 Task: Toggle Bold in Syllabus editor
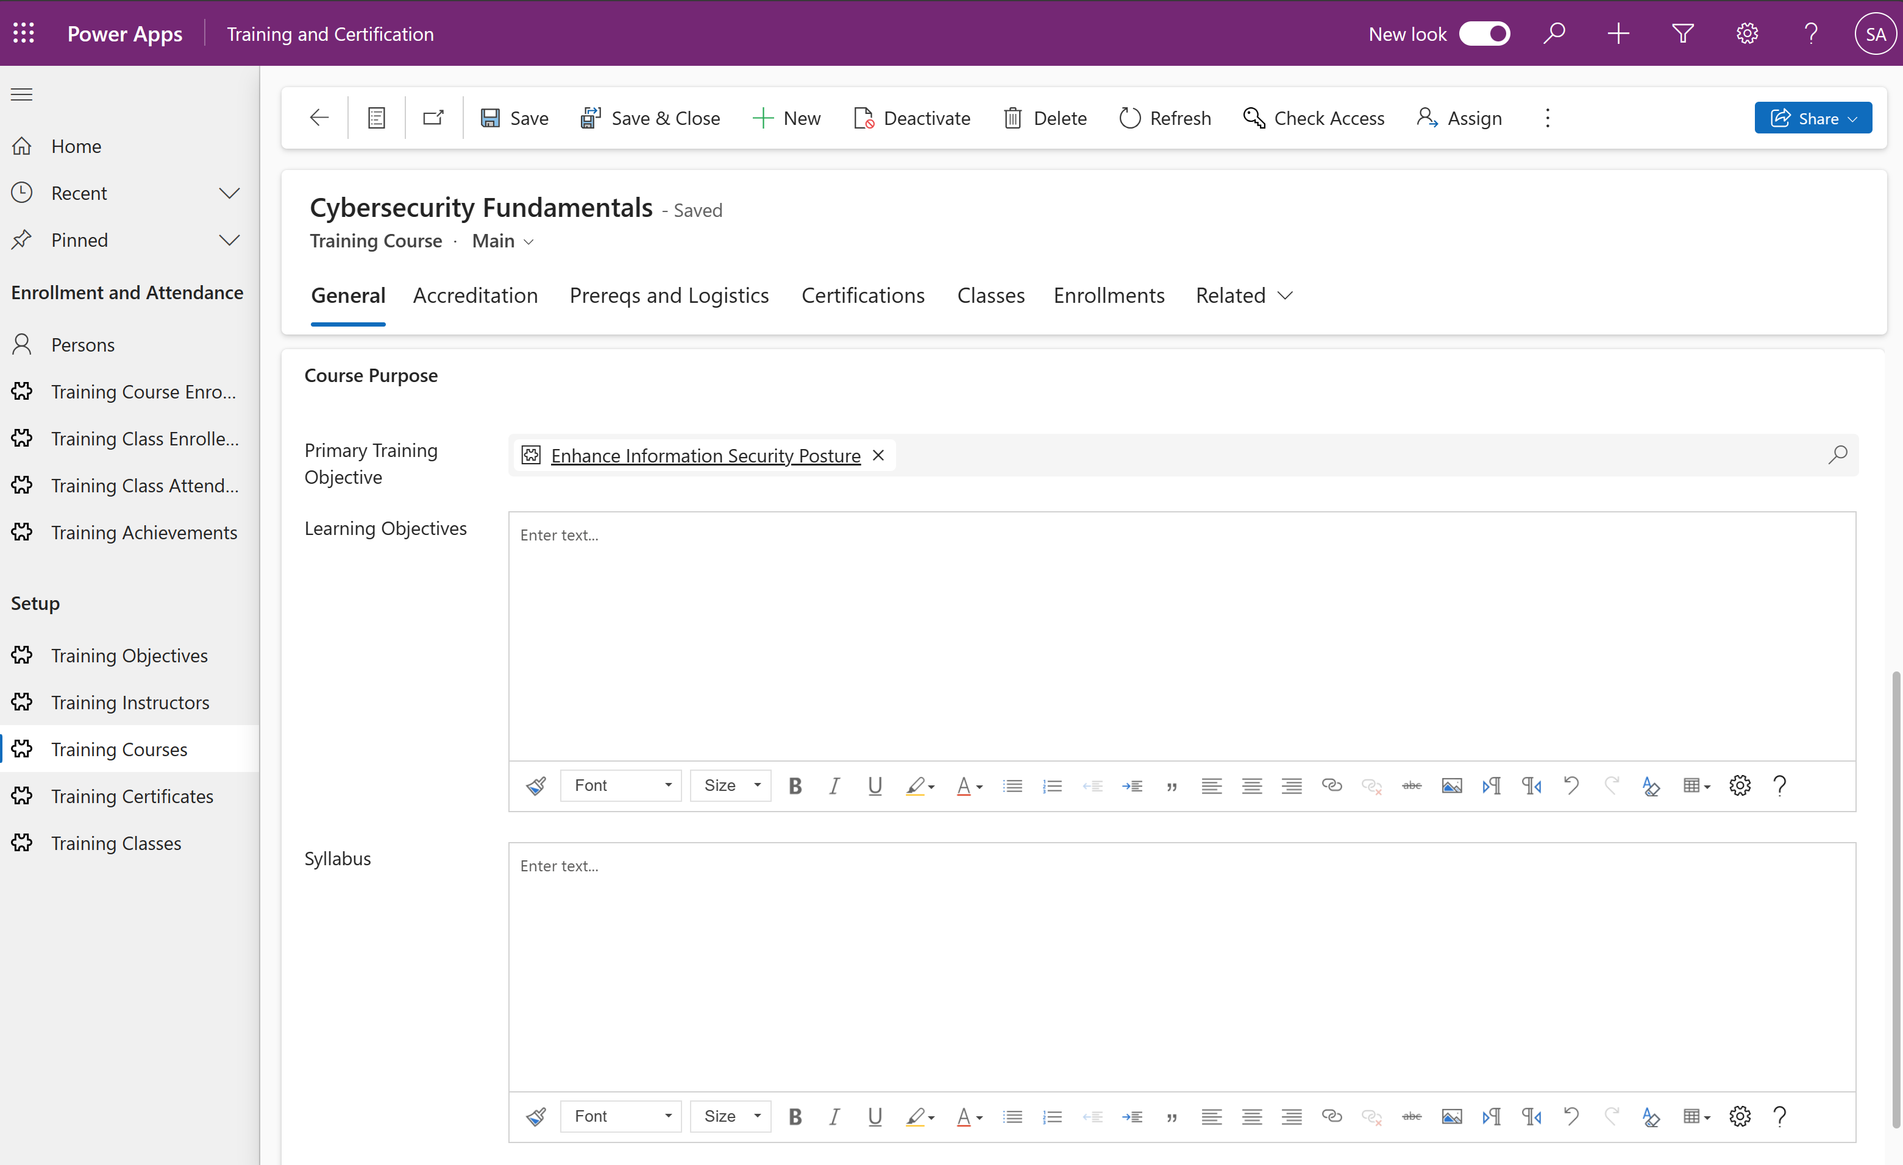pos(795,1116)
